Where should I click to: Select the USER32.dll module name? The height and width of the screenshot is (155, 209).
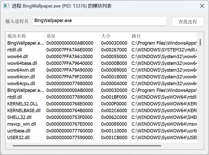click(x=18, y=138)
